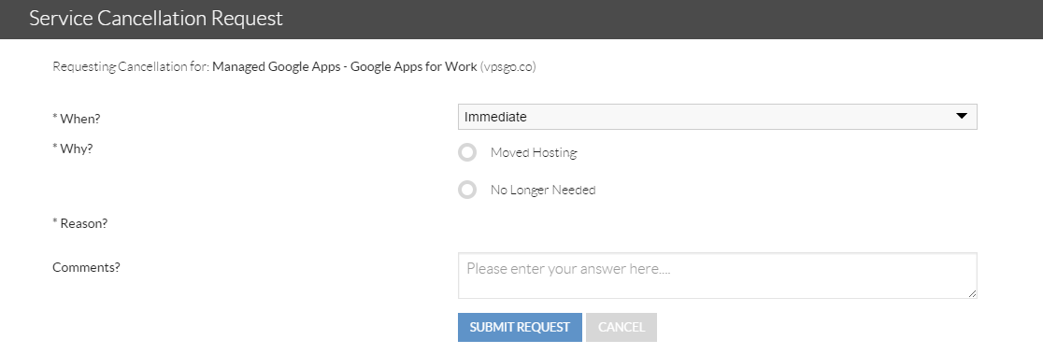Image resolution: width=1043 pixels, height=354 pixels.
Task: Click the resize grip of the comments box
Action: (x=972, y=293)
